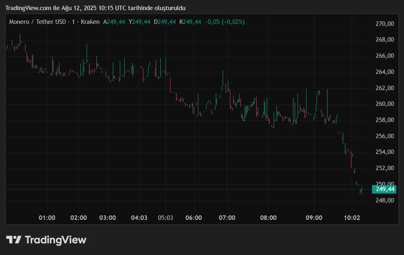Click the 252,00 price axis label

(x=385, y=168)
